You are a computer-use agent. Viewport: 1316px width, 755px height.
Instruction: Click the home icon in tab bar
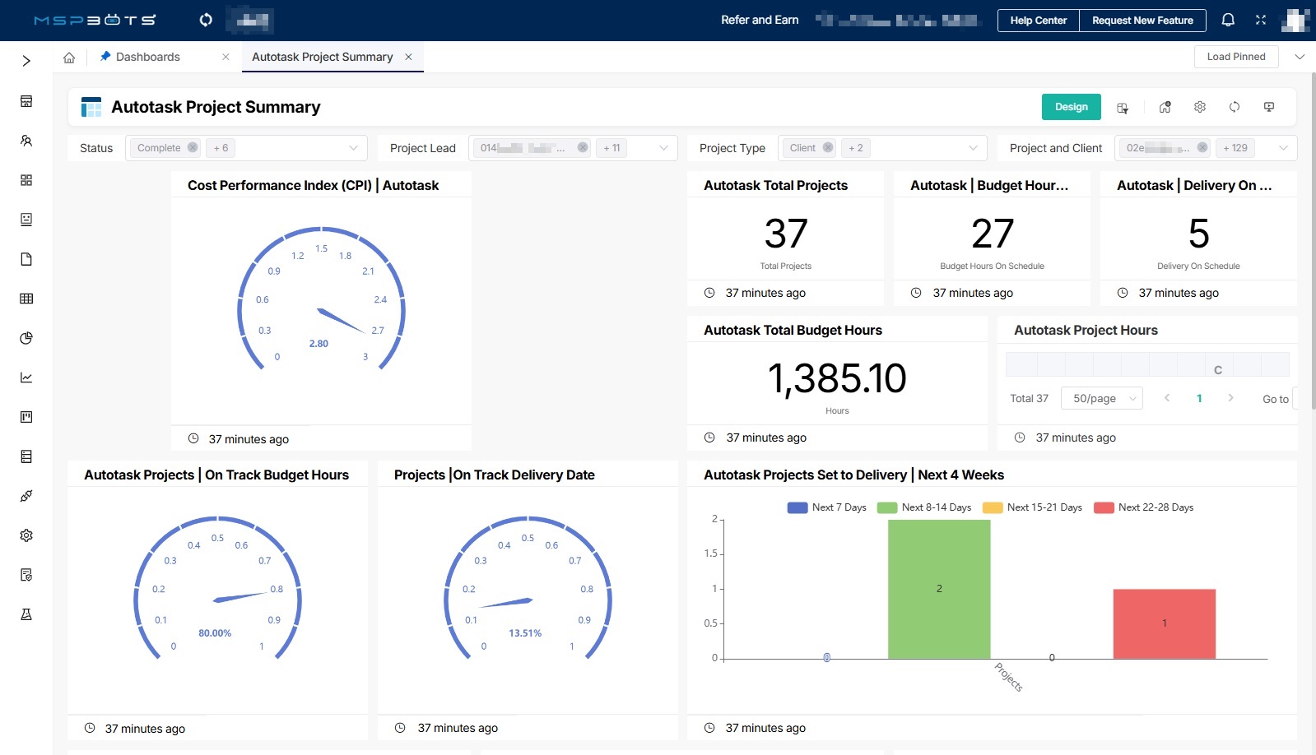(69, 58)
